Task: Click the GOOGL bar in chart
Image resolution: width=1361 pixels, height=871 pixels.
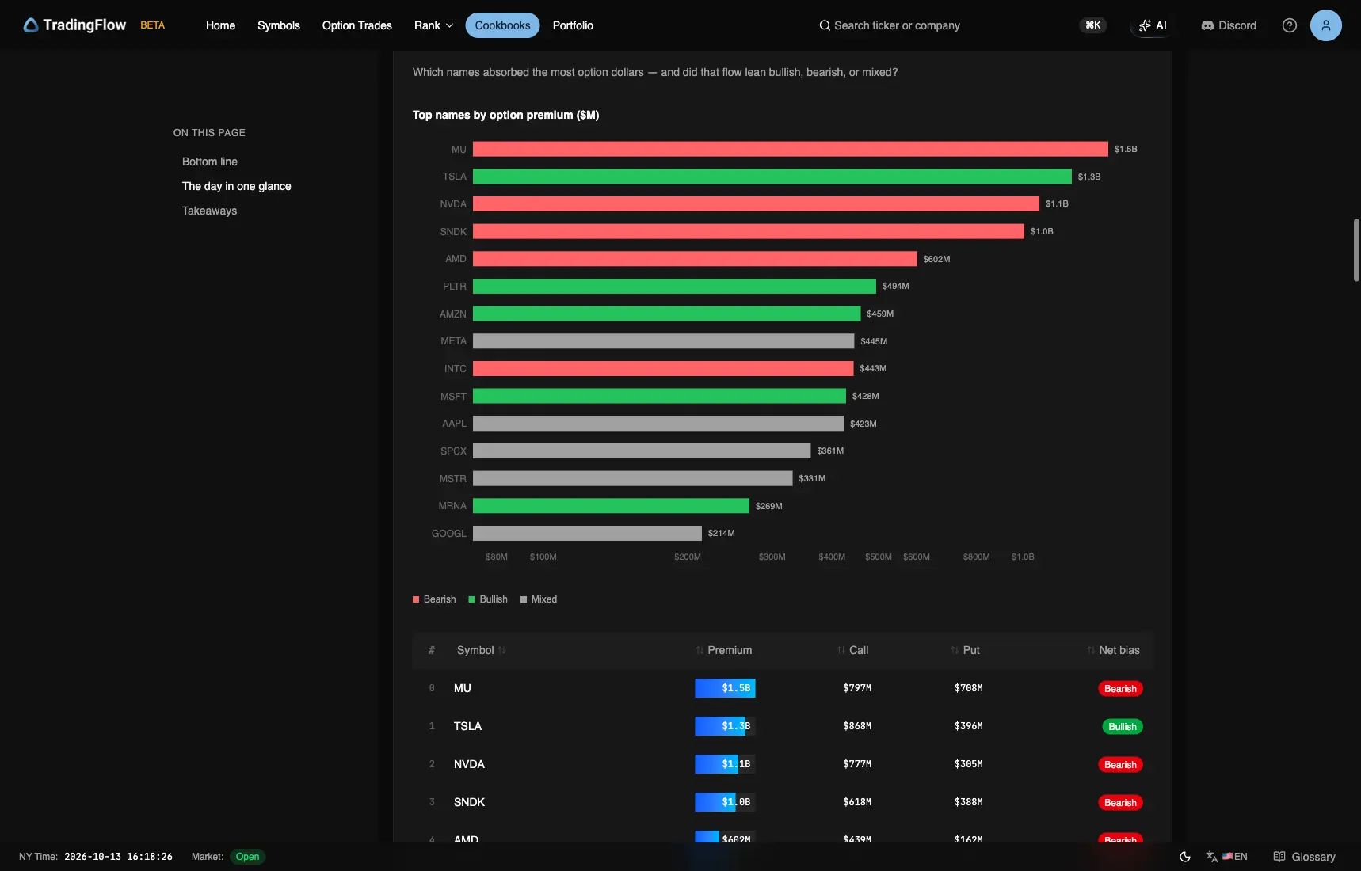Action: (x=587, y=534)
